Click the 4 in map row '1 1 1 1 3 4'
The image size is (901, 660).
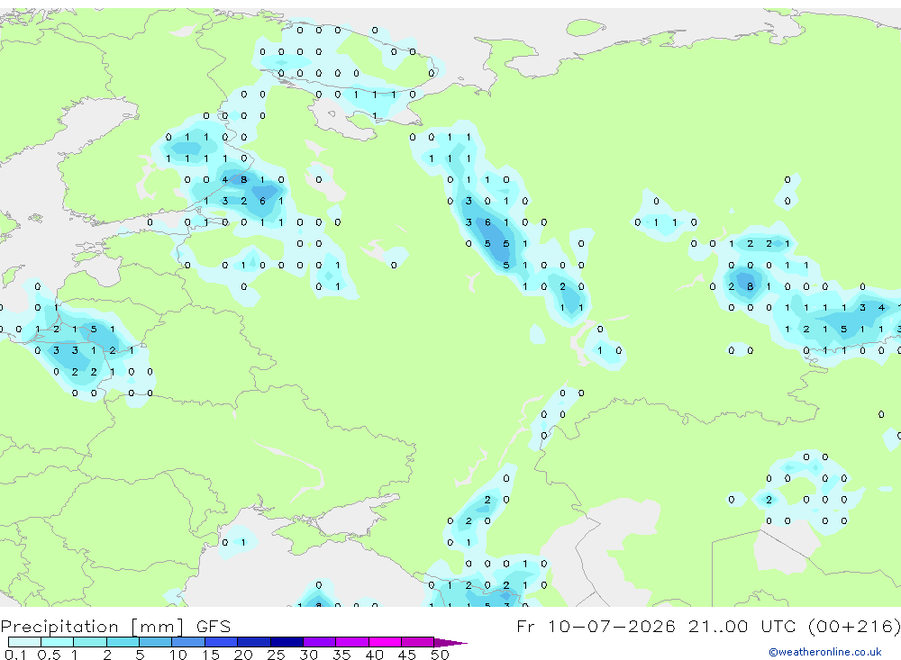[x=881, y=308]
